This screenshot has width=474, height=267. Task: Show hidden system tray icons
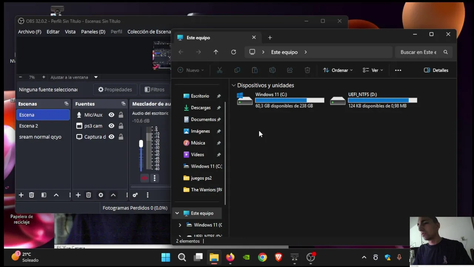tap(364, 257)
